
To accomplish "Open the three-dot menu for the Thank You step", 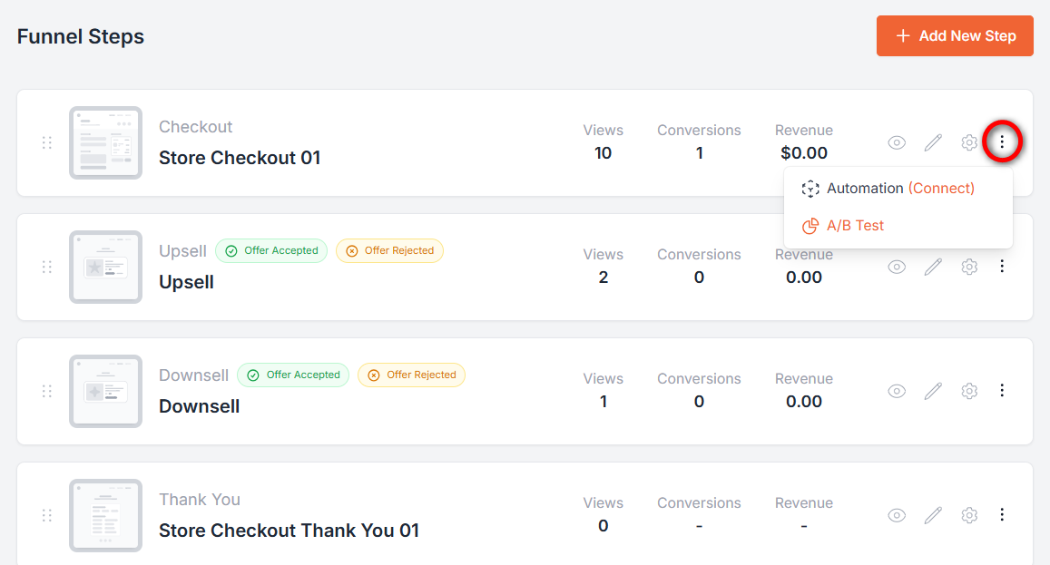I will click(x=1002, y=515).
